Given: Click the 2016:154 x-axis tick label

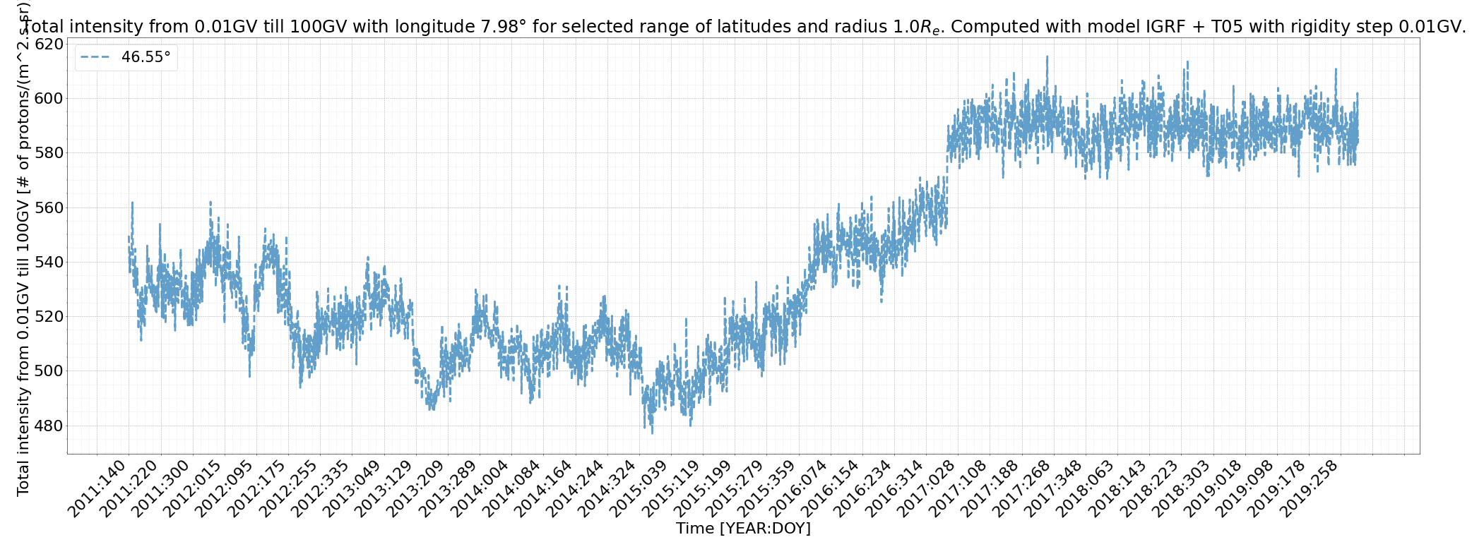Looking at the screenshot, I should pos(831,488).
